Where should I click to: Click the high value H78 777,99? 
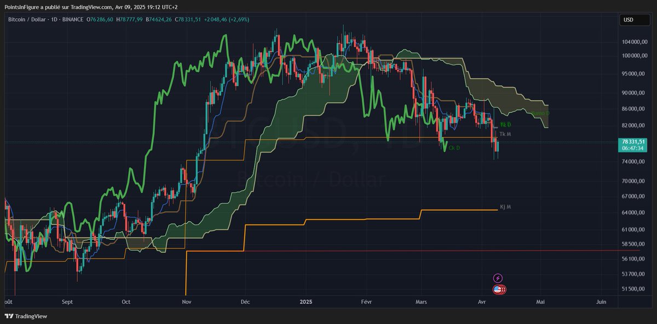[130, 20]
